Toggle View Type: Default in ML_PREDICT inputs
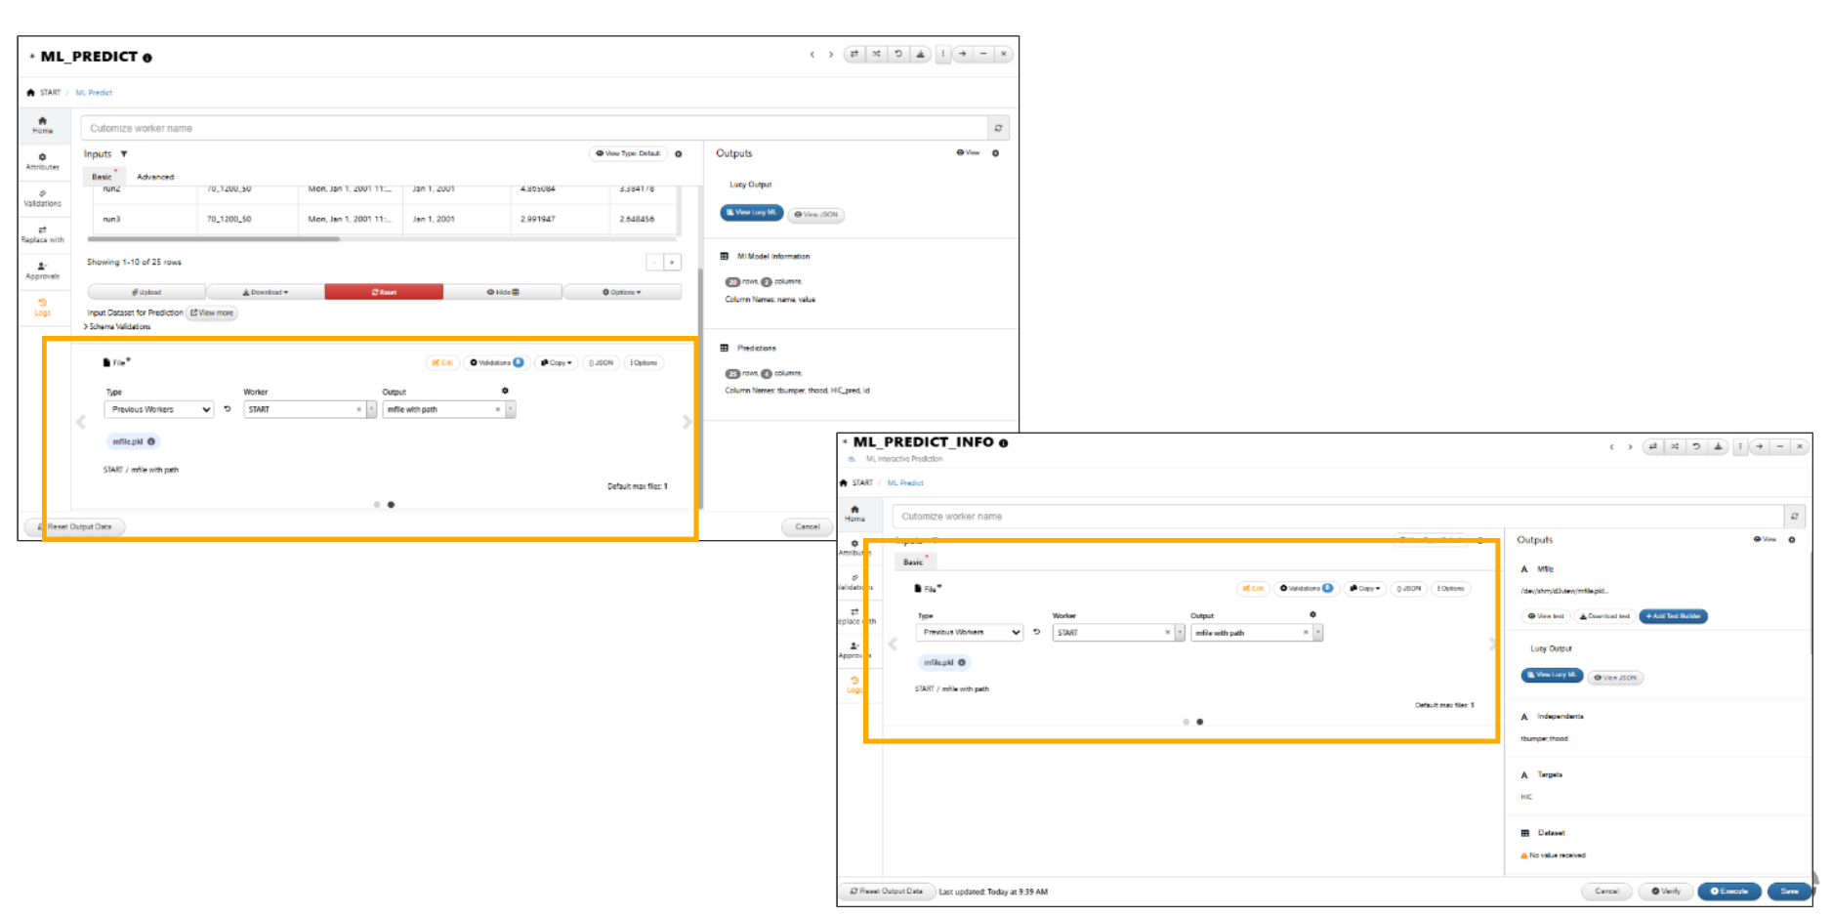Screen dimensions: 1831x916 click(x=628, y=153)
